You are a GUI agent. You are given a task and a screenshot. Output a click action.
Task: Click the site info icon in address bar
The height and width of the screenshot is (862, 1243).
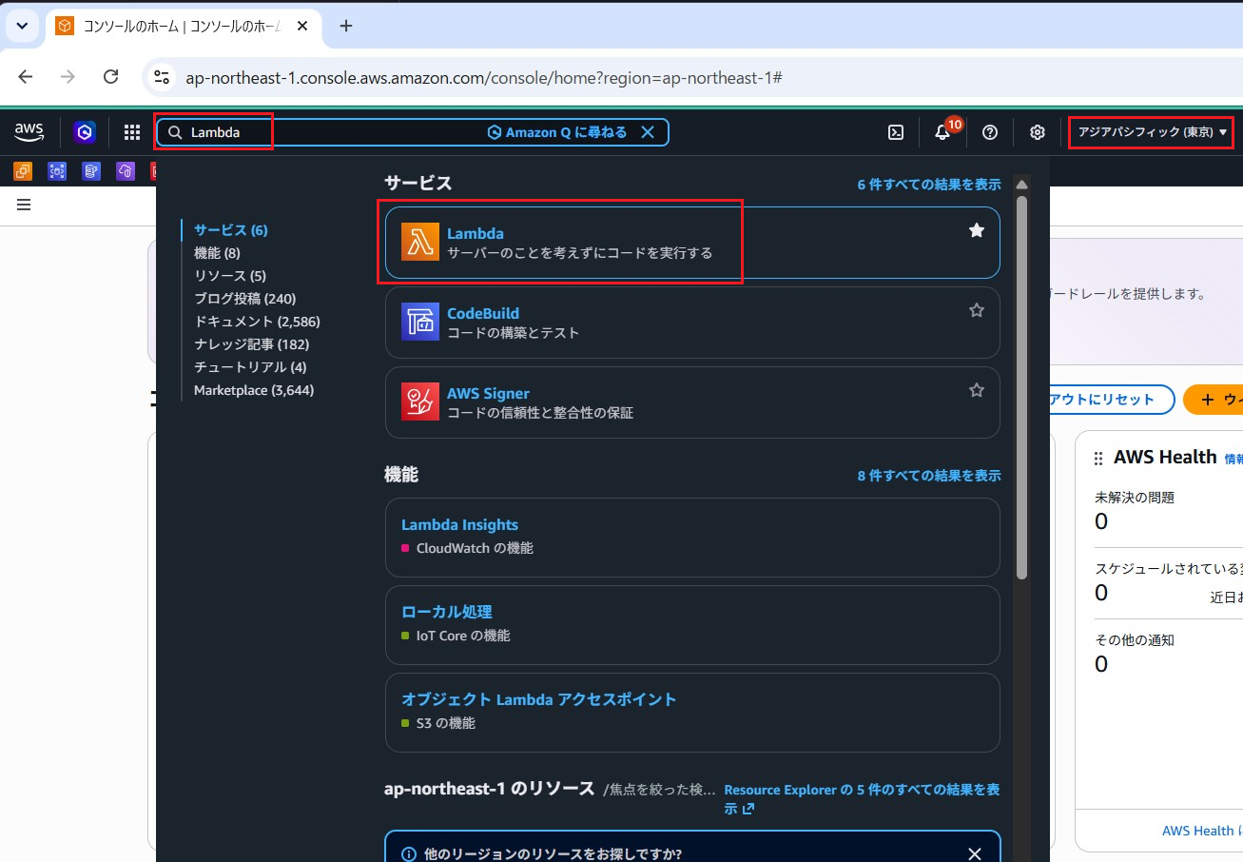pos(162,77)
